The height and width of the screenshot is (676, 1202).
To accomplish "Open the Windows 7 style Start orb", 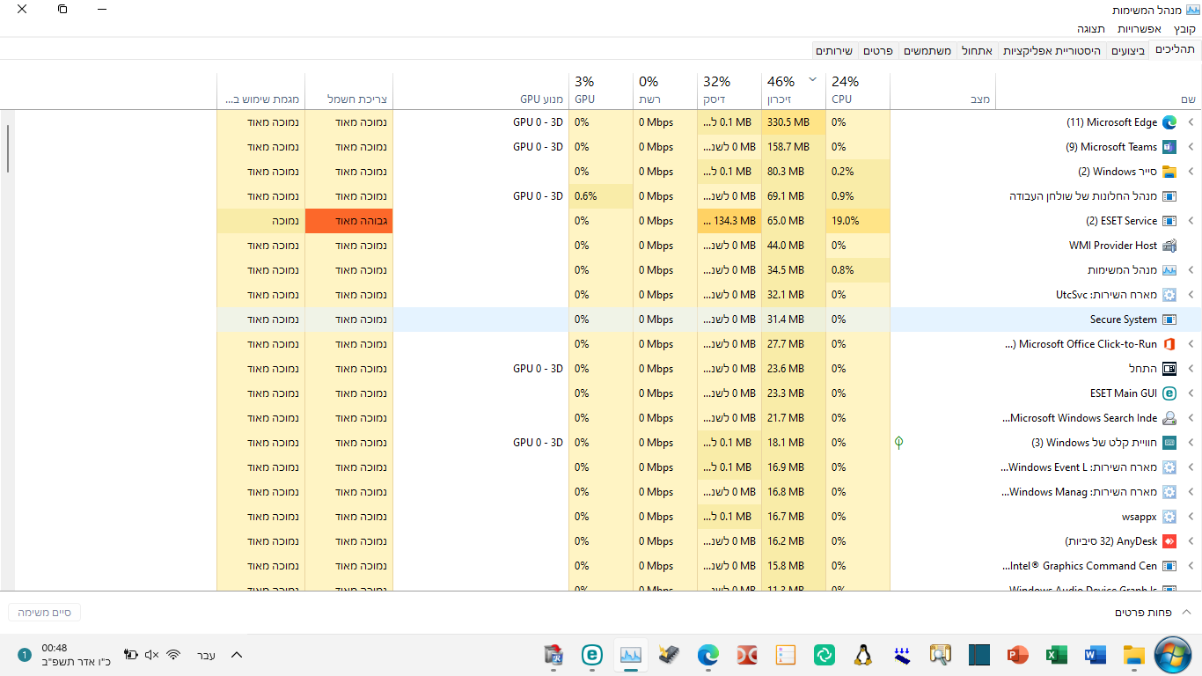I will (1173, 655).
